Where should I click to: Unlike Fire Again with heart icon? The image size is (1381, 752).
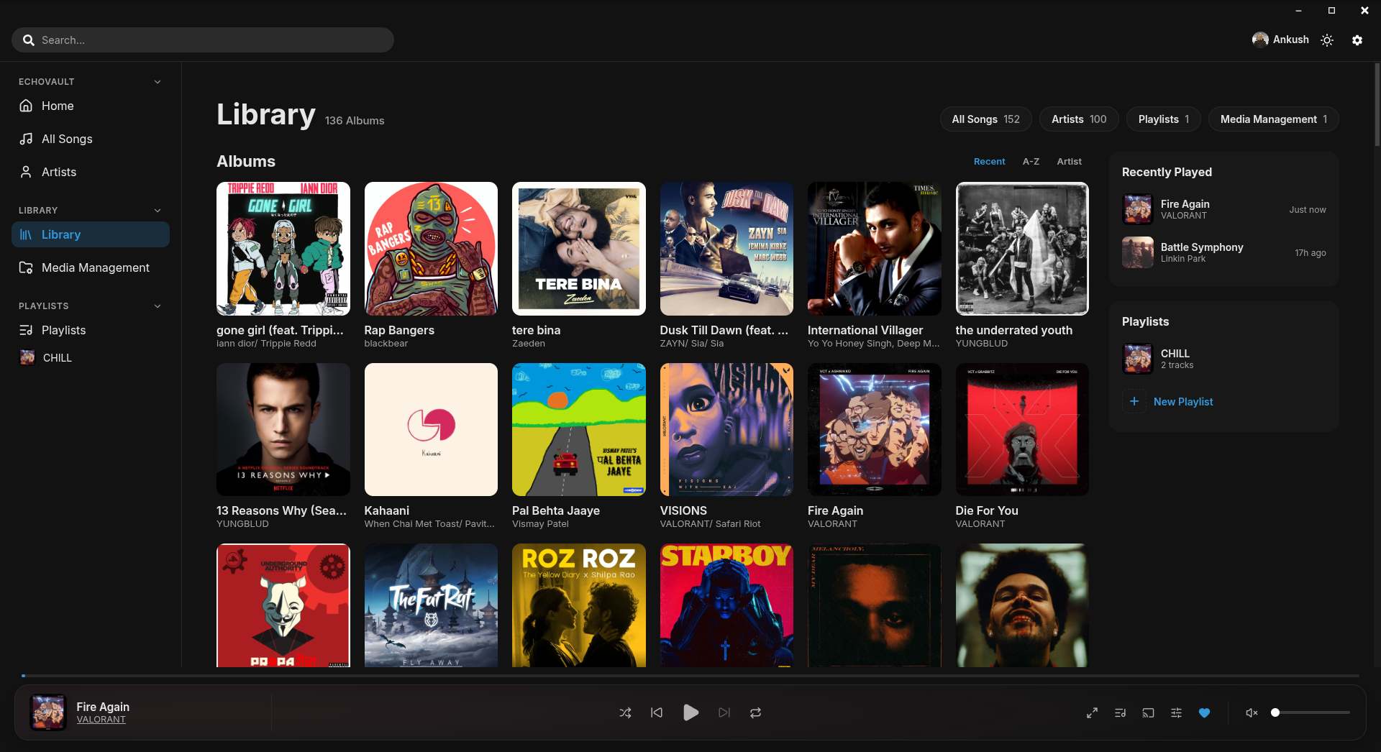point(1204,712)
